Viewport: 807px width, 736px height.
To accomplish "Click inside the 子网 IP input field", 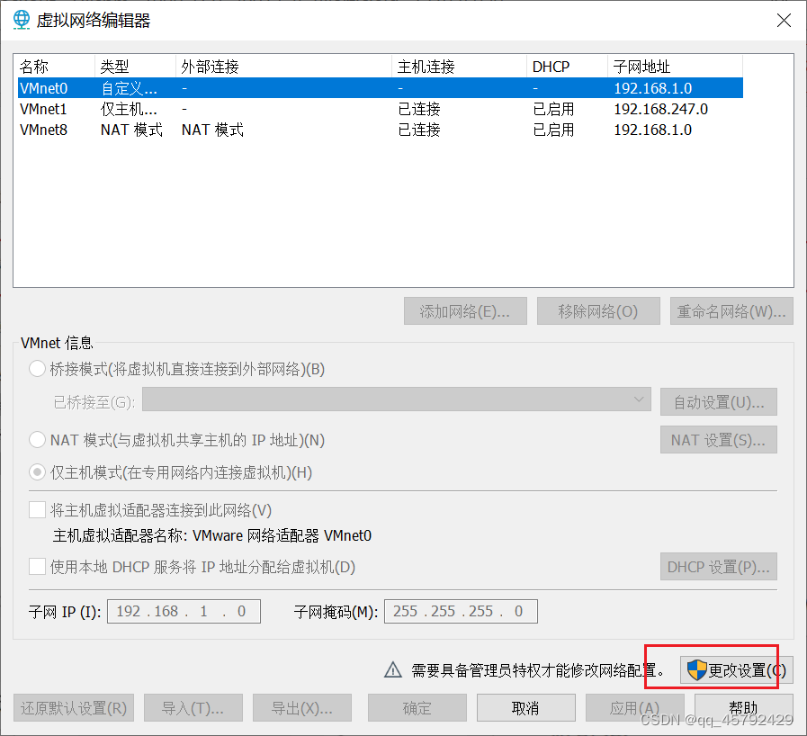I will click(x=184, y=611).
